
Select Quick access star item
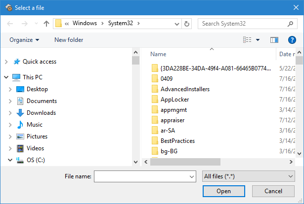39,62
